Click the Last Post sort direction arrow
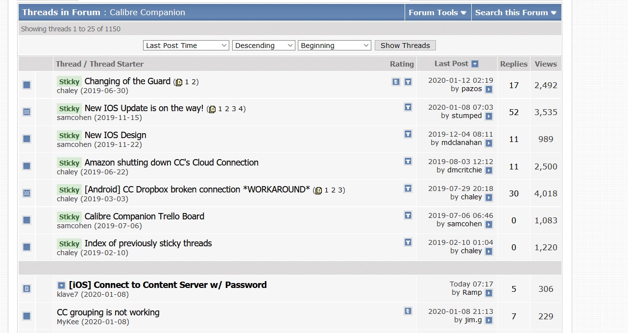Image resolution: width=628 pixels, height=333 pixels. tap(475, 64)
